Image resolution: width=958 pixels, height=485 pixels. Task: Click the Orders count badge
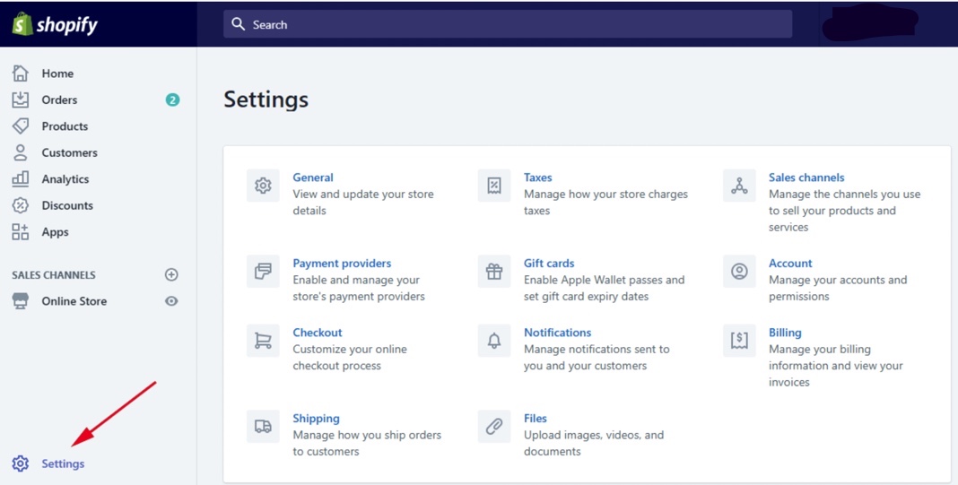172,100
